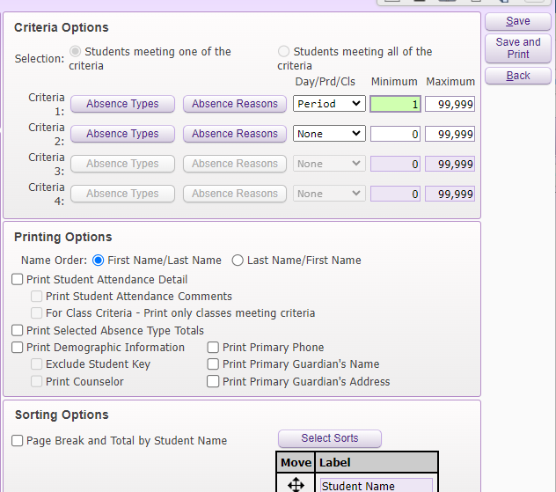Click the Criteria 2 Maximum field
The image size is (556, 492).
tap(450, 134)
